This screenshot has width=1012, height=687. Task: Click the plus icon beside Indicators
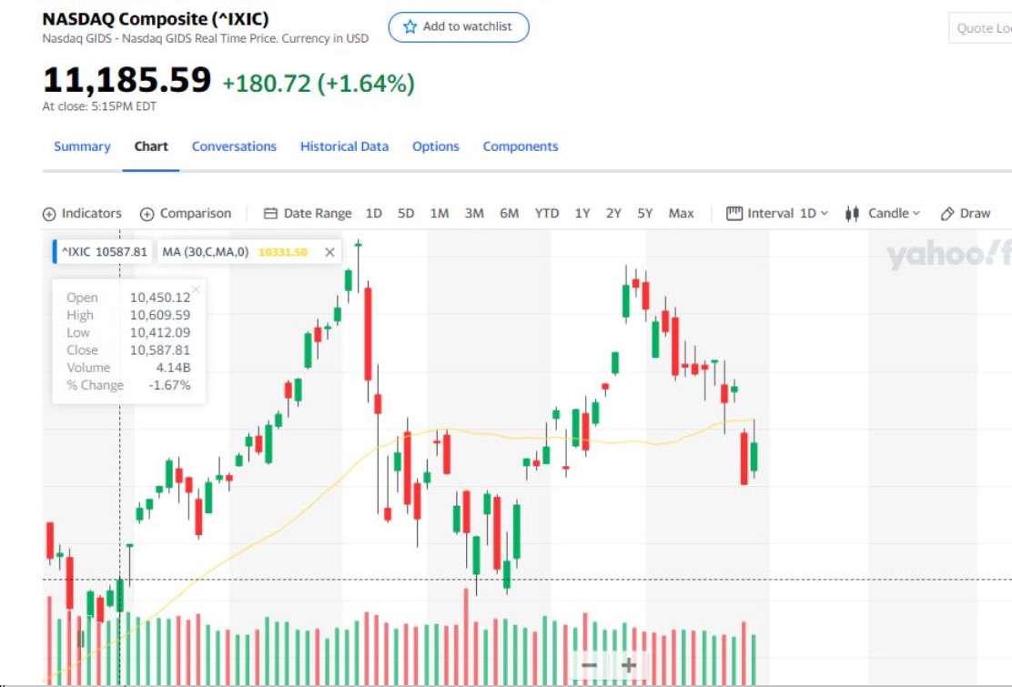coord(49,214)
